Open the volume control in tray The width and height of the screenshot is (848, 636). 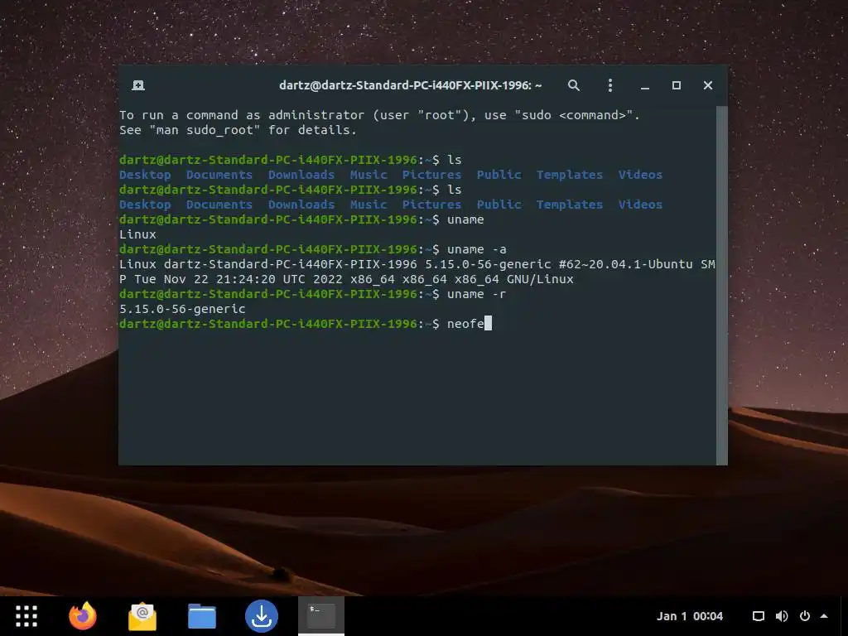click(x=782, y=616)
